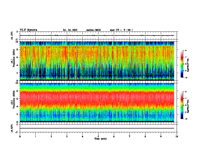Screen dimensions: 199x153
Task: Click the 'ch.3(V)' axis label
Action: point(12,128)
